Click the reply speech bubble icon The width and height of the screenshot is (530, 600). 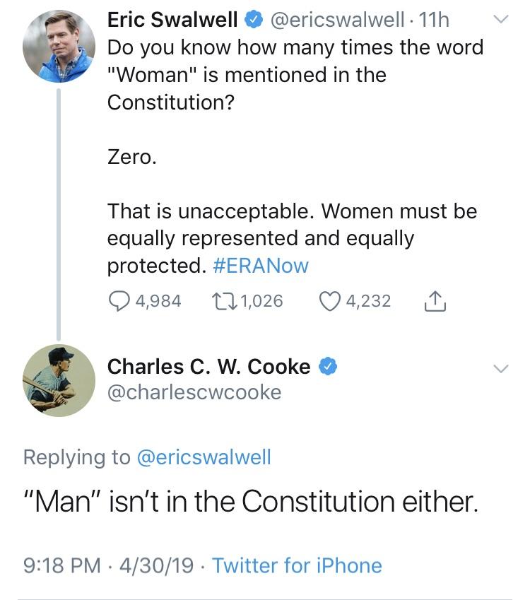click(119, 301)
